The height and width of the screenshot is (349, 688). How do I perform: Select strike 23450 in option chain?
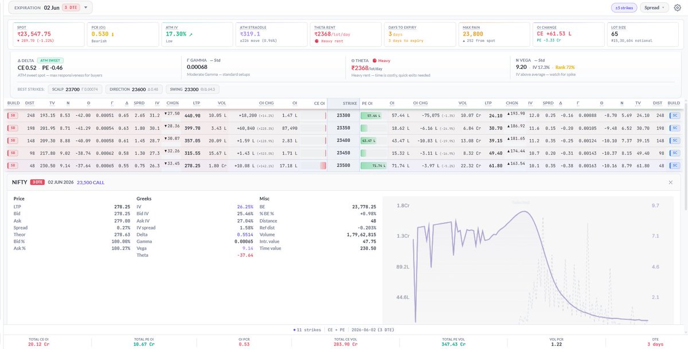[x=344, y=153]
